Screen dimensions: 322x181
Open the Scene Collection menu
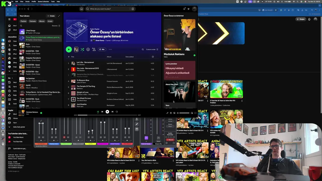44,2
